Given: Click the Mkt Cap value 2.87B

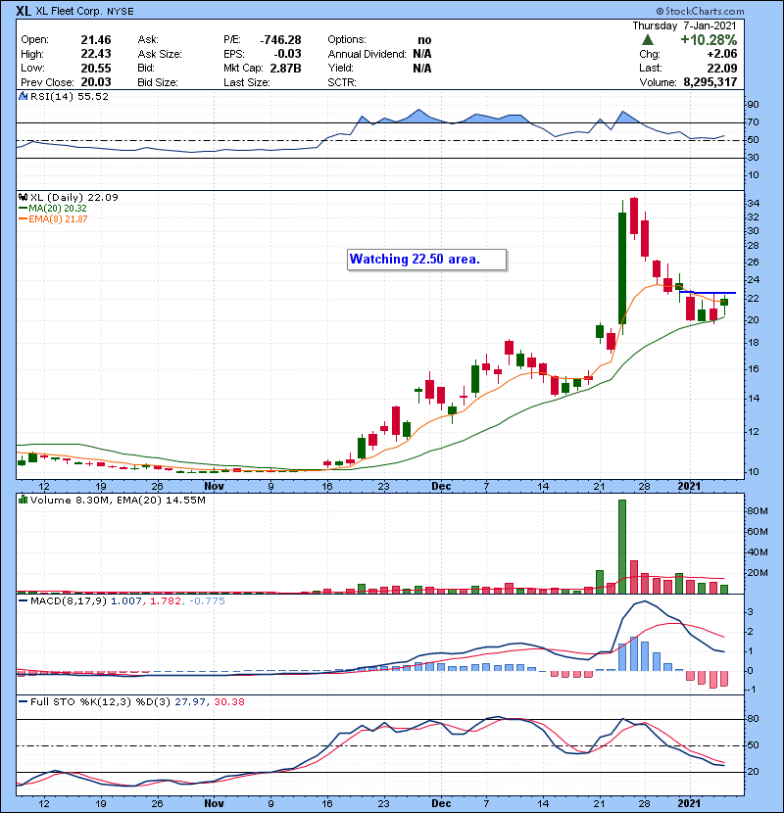Looking at the screenshot, I should [x=285, y=68].
